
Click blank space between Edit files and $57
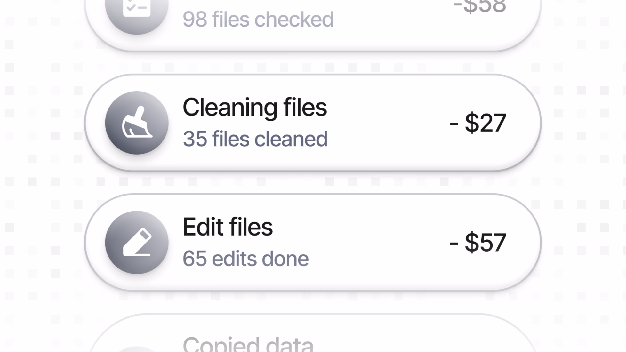[362, 243]
